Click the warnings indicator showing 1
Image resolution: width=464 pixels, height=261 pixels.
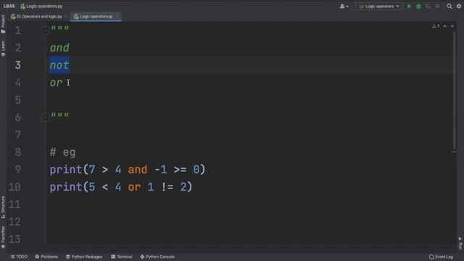coord(436,26)
